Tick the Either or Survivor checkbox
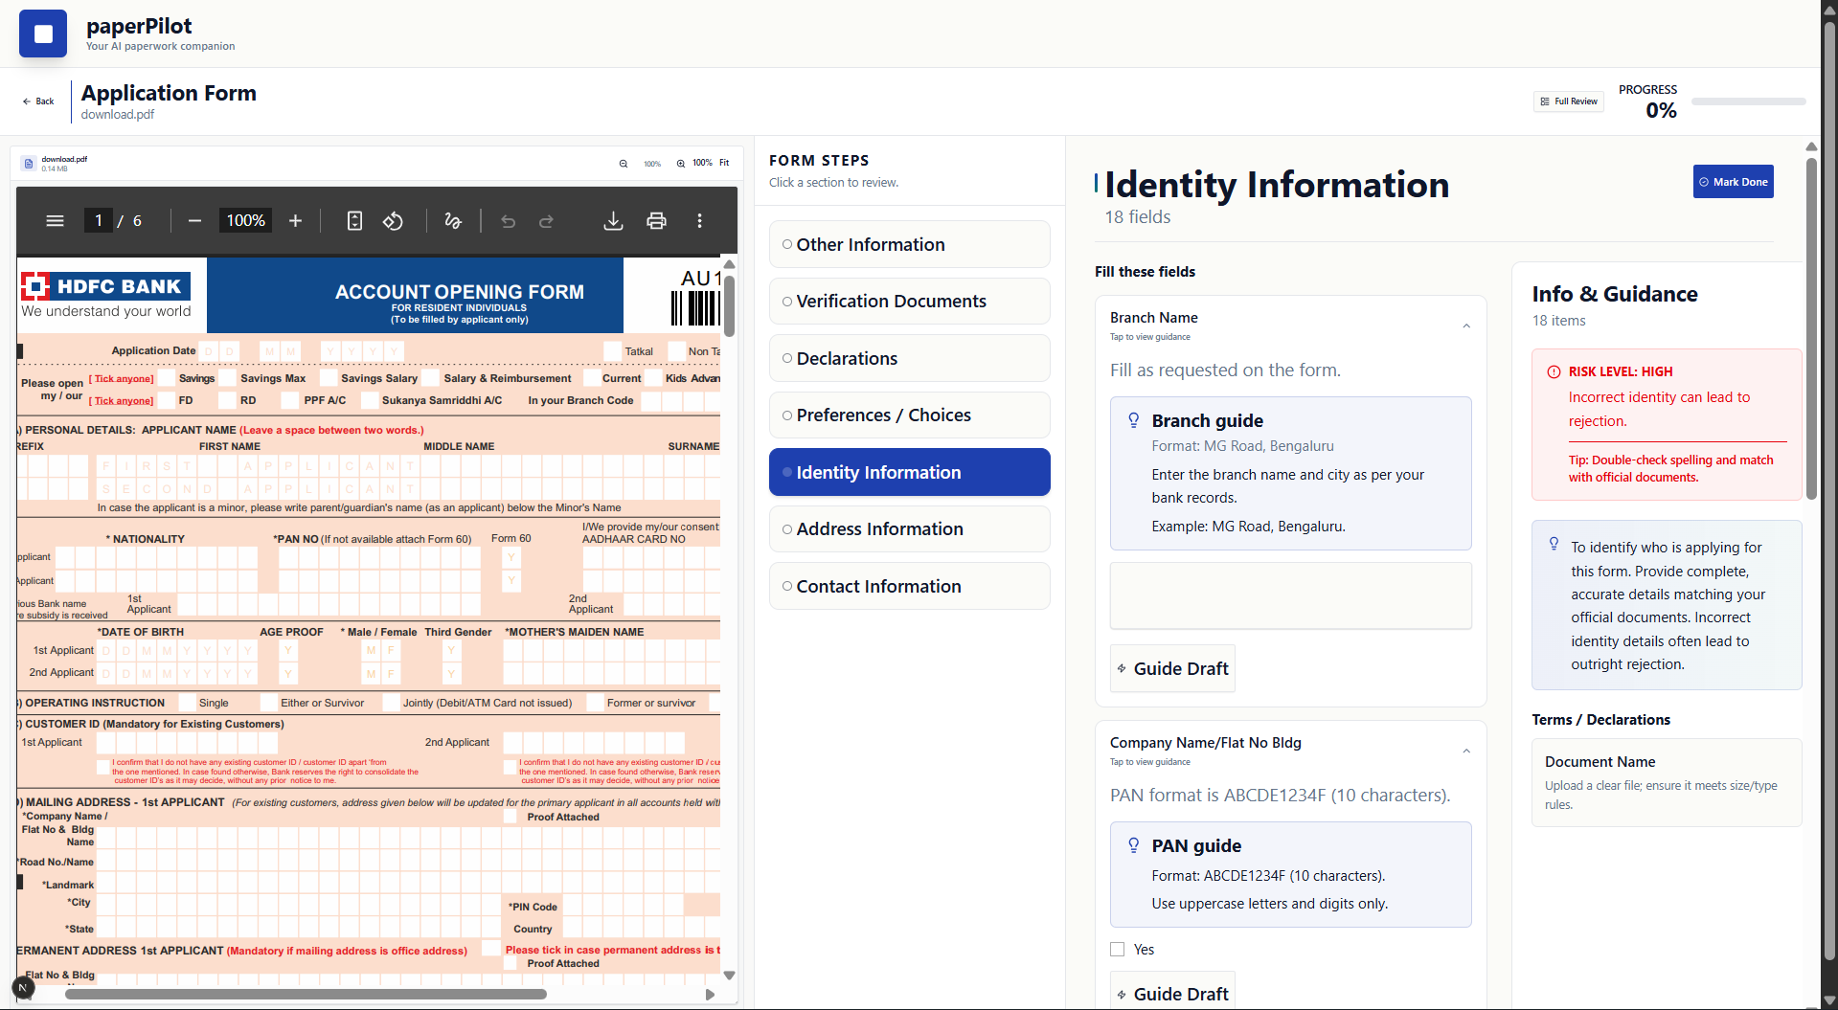The width and height of the screenshot is (1838, 1010). click(x=269, y=703)
